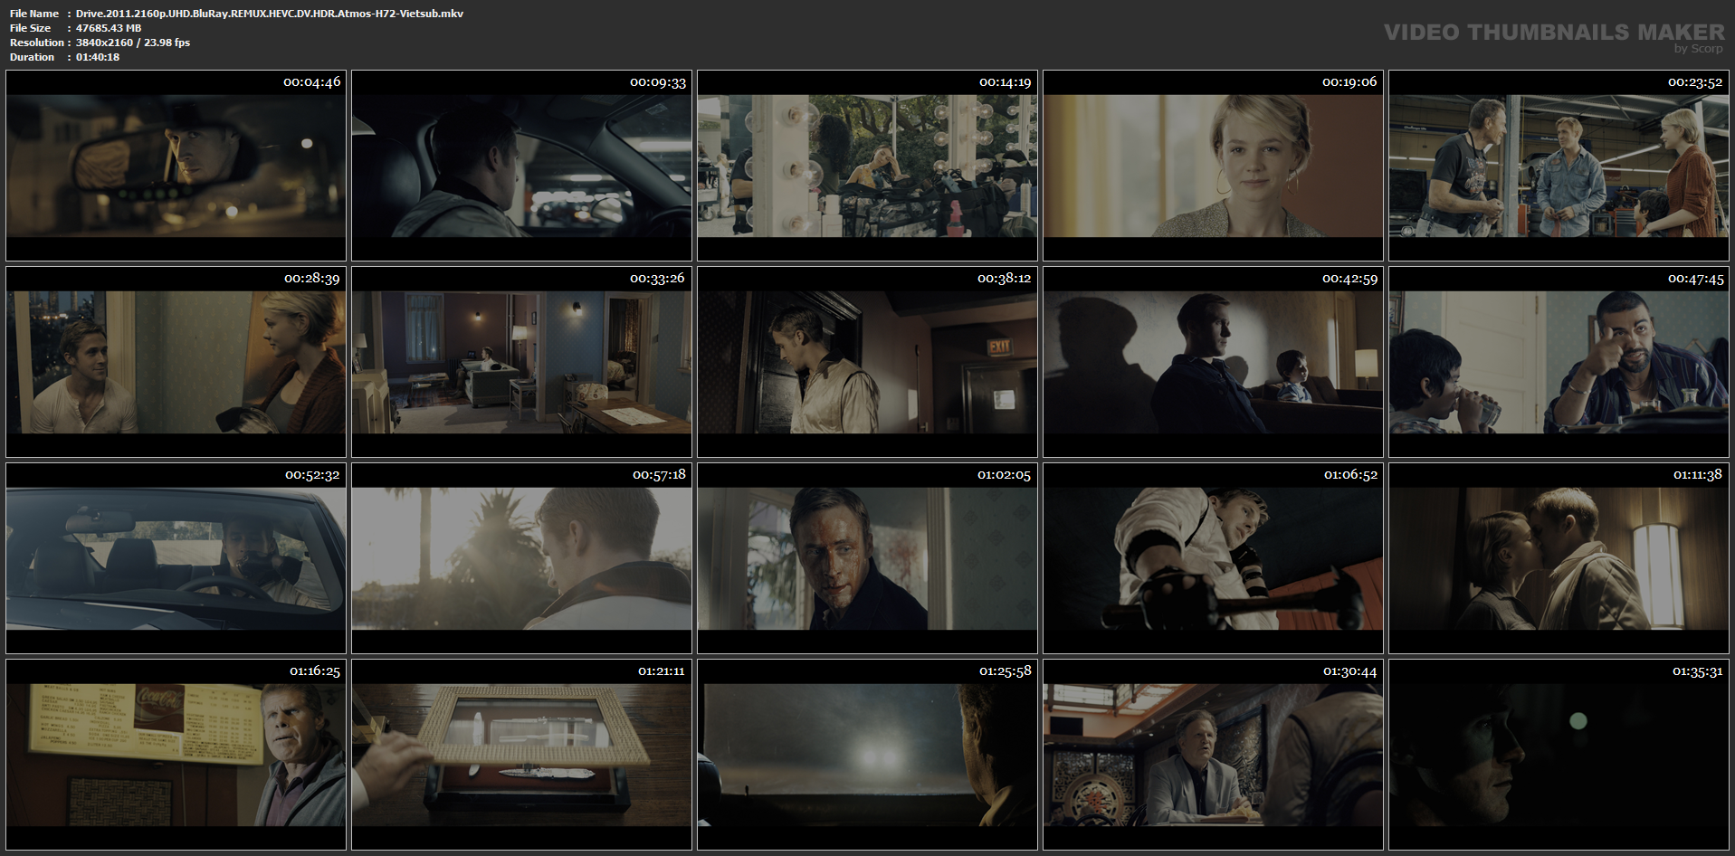Choose the 01:25:58 headlights frame
The height and width of the screenshot is (856, 1735).
(867, 755)
